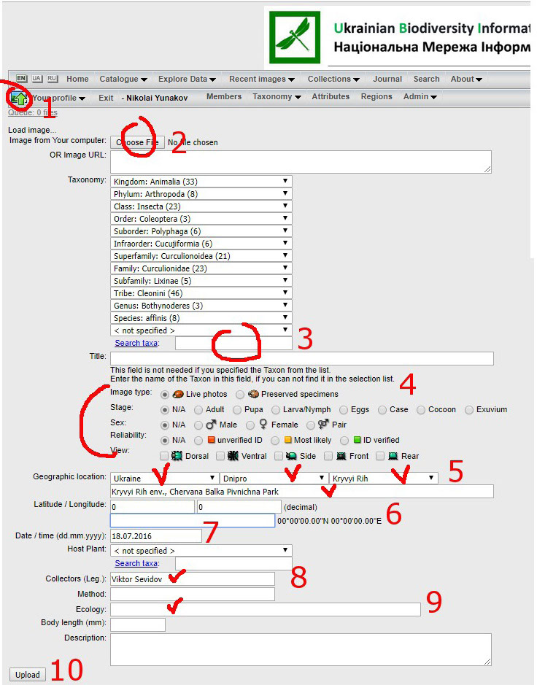Click the male symbol icon

coord(211,424)
